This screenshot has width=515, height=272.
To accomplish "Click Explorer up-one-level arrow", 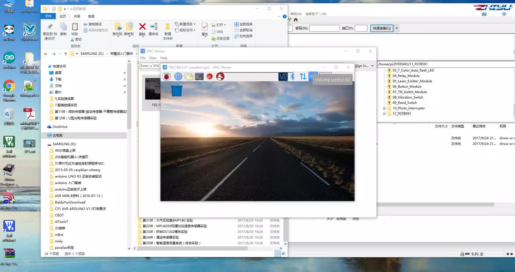I will 66,54.
